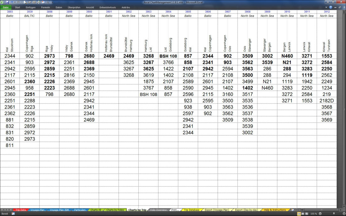Click the insert new worksheet tab icon
This screenshot has width=346, height=216.
(293, 210)
